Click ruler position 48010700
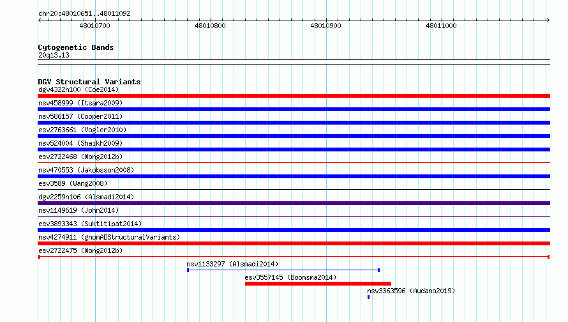 coord(94,26)
